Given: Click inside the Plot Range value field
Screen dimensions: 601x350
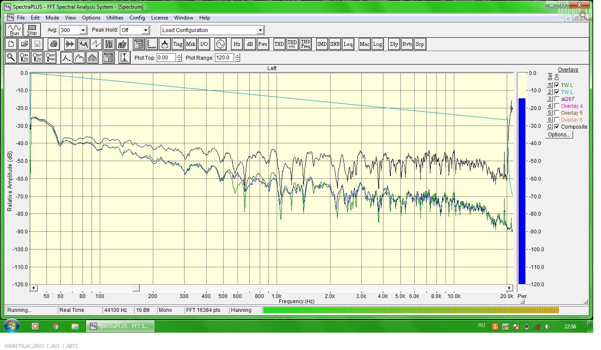Looking at the screenshot, I should coord(224,58).
